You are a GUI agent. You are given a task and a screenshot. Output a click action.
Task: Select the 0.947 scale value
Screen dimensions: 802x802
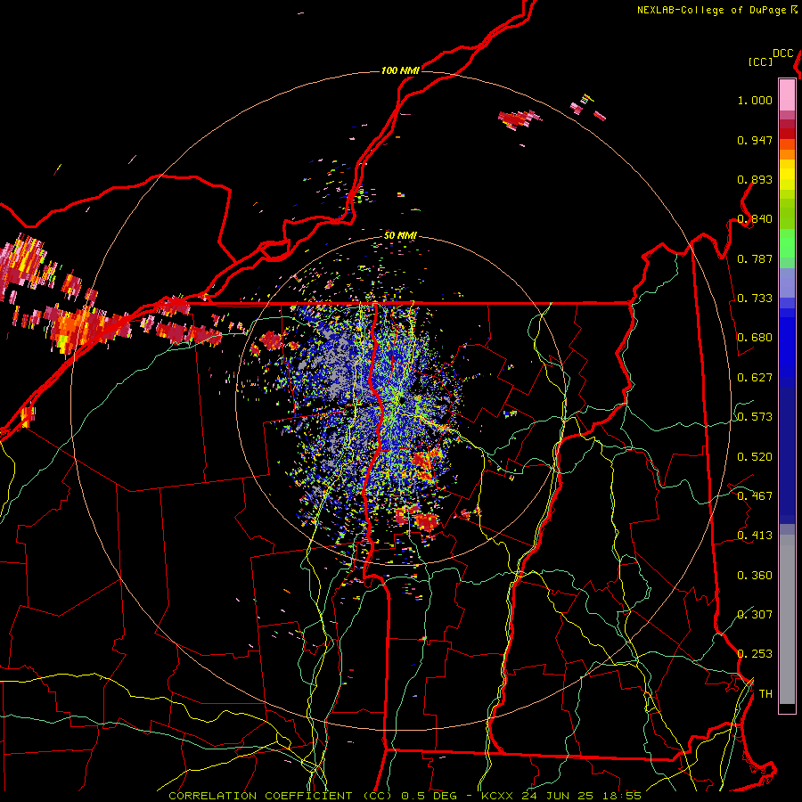point(755,140)
